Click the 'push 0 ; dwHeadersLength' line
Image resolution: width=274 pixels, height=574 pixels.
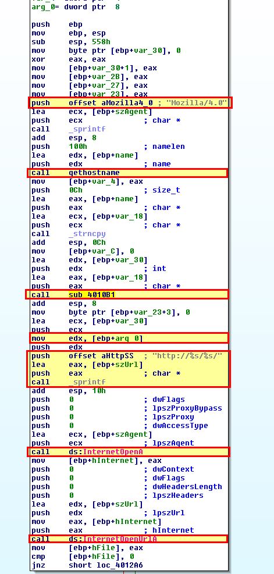(x=127, y=487)
